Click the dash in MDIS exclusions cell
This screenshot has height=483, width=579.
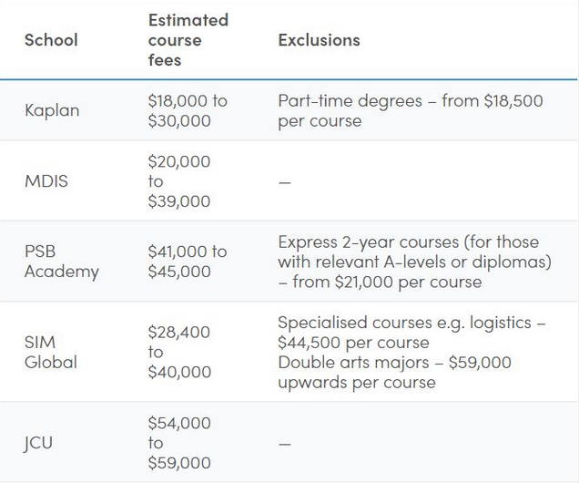pos(285,182)
